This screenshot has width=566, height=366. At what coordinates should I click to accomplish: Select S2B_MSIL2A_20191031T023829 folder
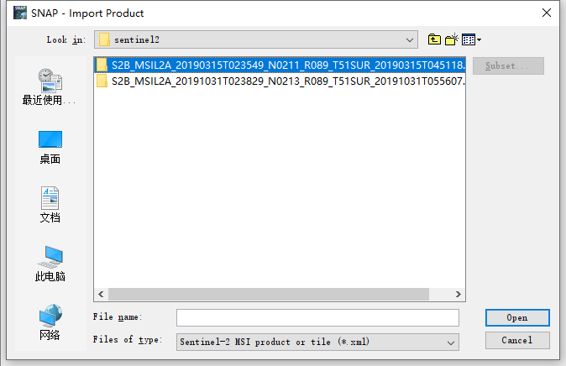tap(280, 81)
